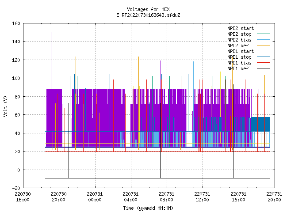Click the NPD1 bias red legend line

coord(263,63)
